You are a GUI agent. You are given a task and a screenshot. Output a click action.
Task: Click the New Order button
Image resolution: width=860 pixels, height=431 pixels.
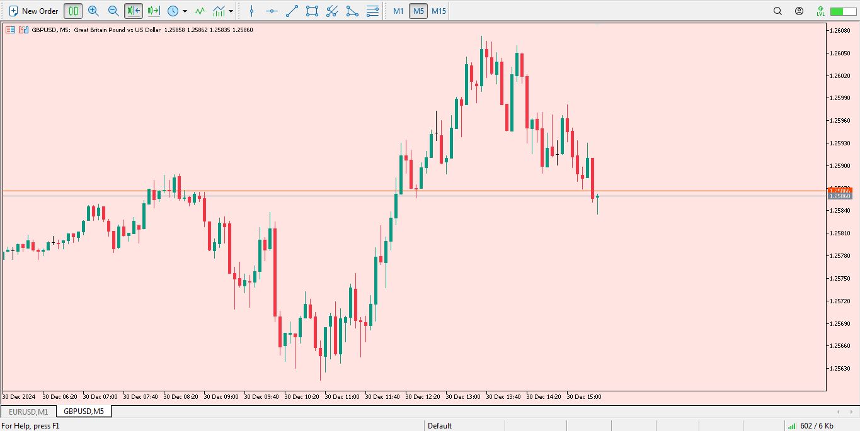[x=34, y=11]
